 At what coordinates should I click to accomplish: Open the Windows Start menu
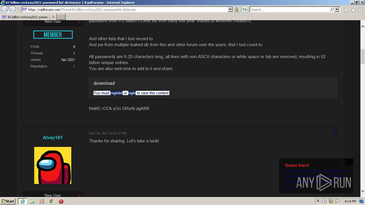coord(8,201)
